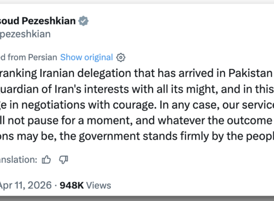The height and width of the screenshot is (201, 274).
Task: Rate the translation with thumbs up
Action: point(46,160)
